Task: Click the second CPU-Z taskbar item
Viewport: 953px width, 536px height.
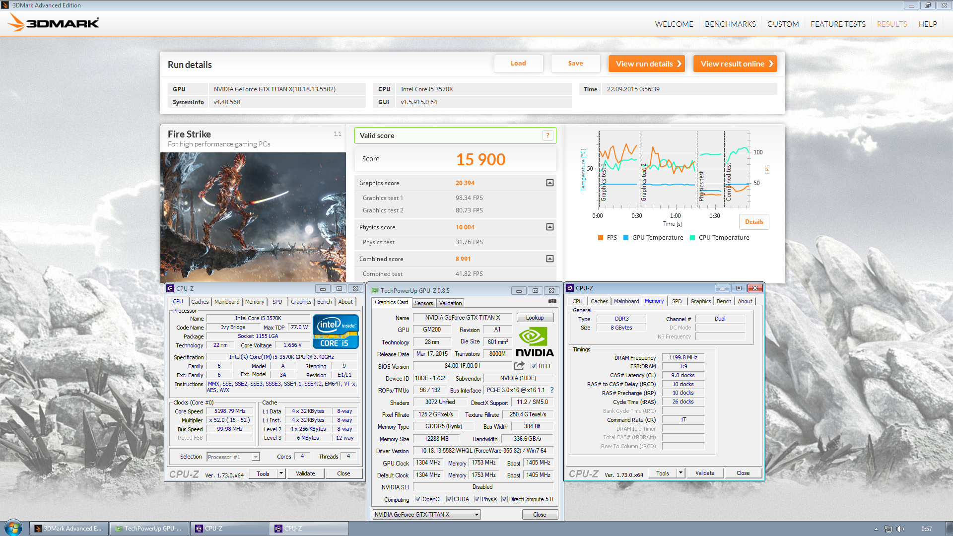Action: point(309,529)
